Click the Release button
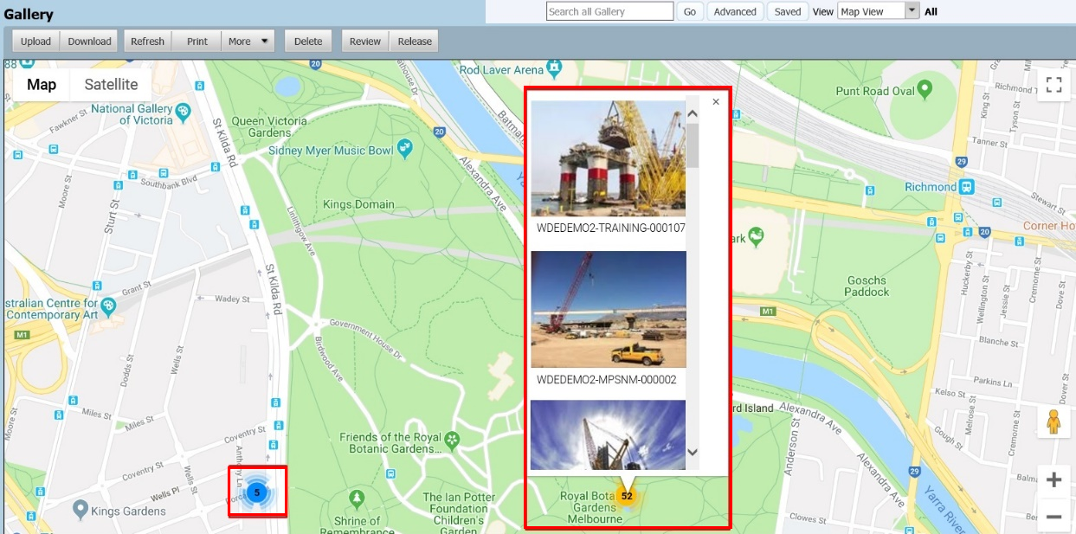Image resolution: width=1076 pixels, height=534 pixels. click(414, 40)
